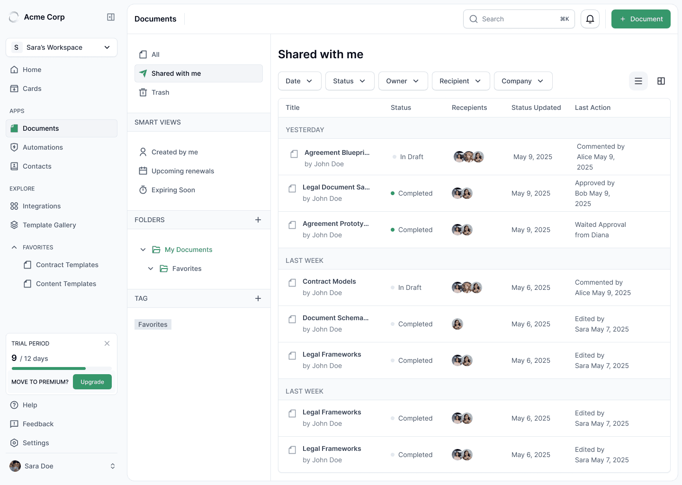Click the Status Updated column header
682x485 pixels.
pos(536,108)
